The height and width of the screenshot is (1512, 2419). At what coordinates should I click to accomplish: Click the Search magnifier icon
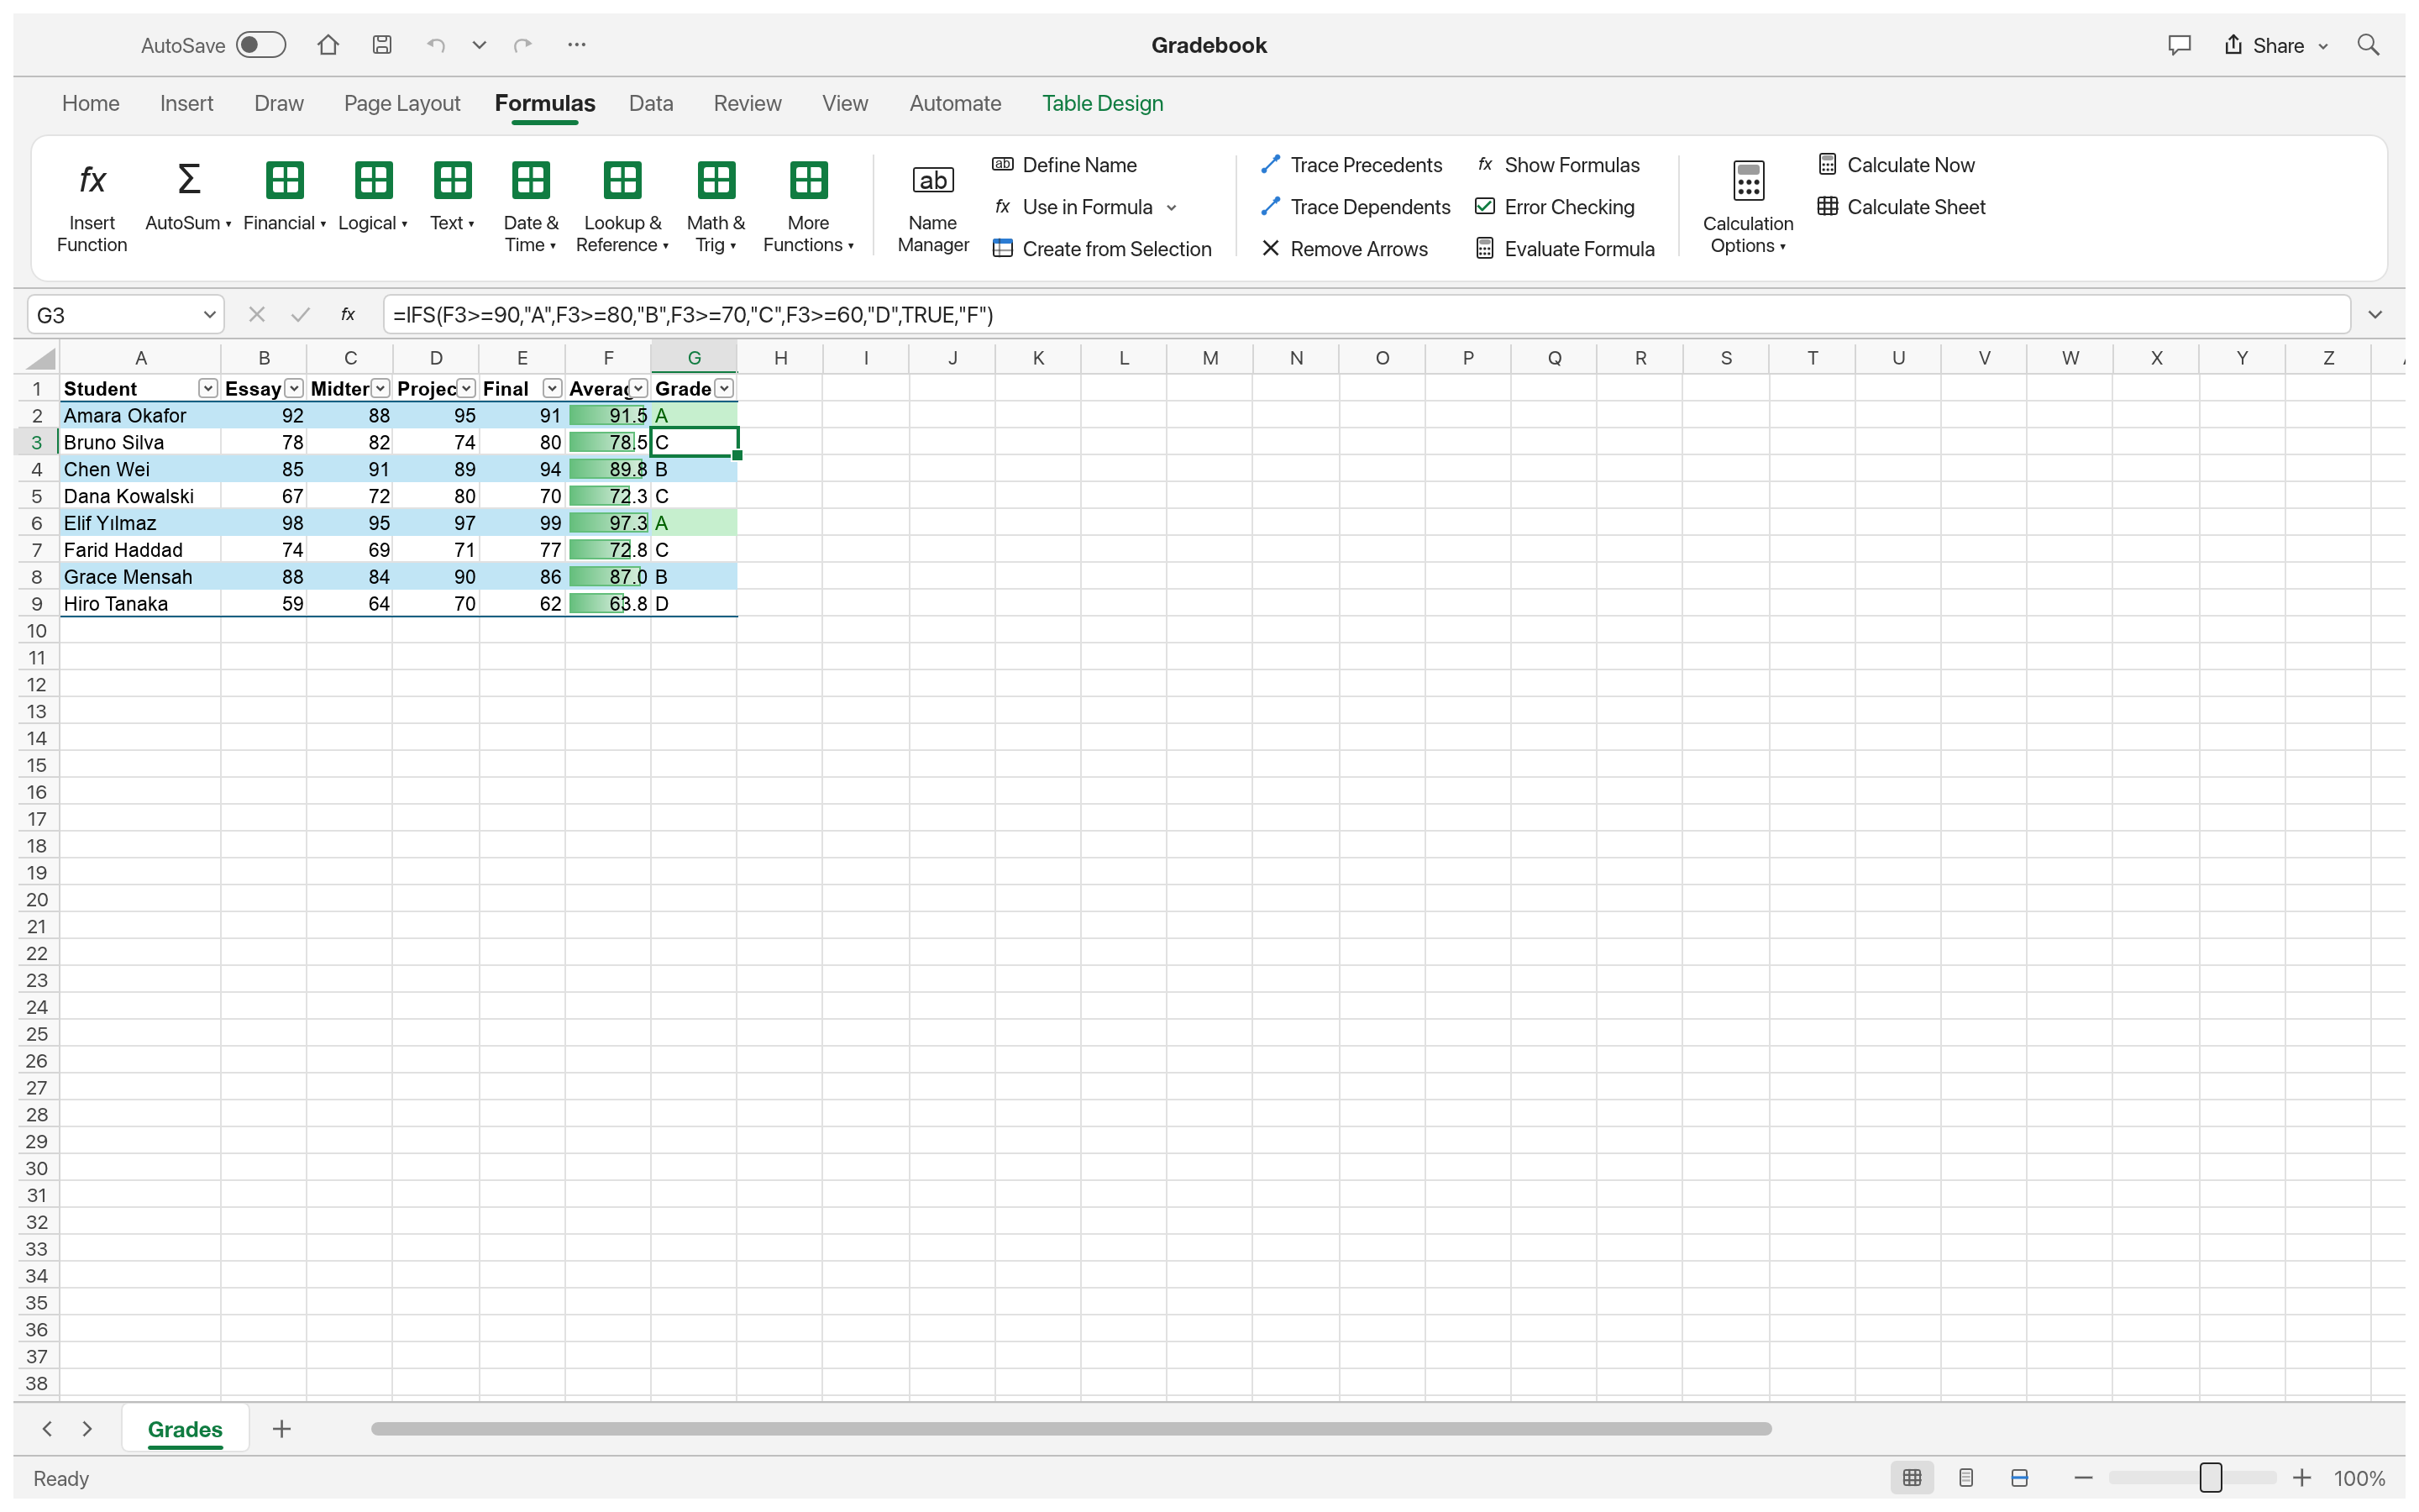pyautogui.click(x=2368, y=45)
